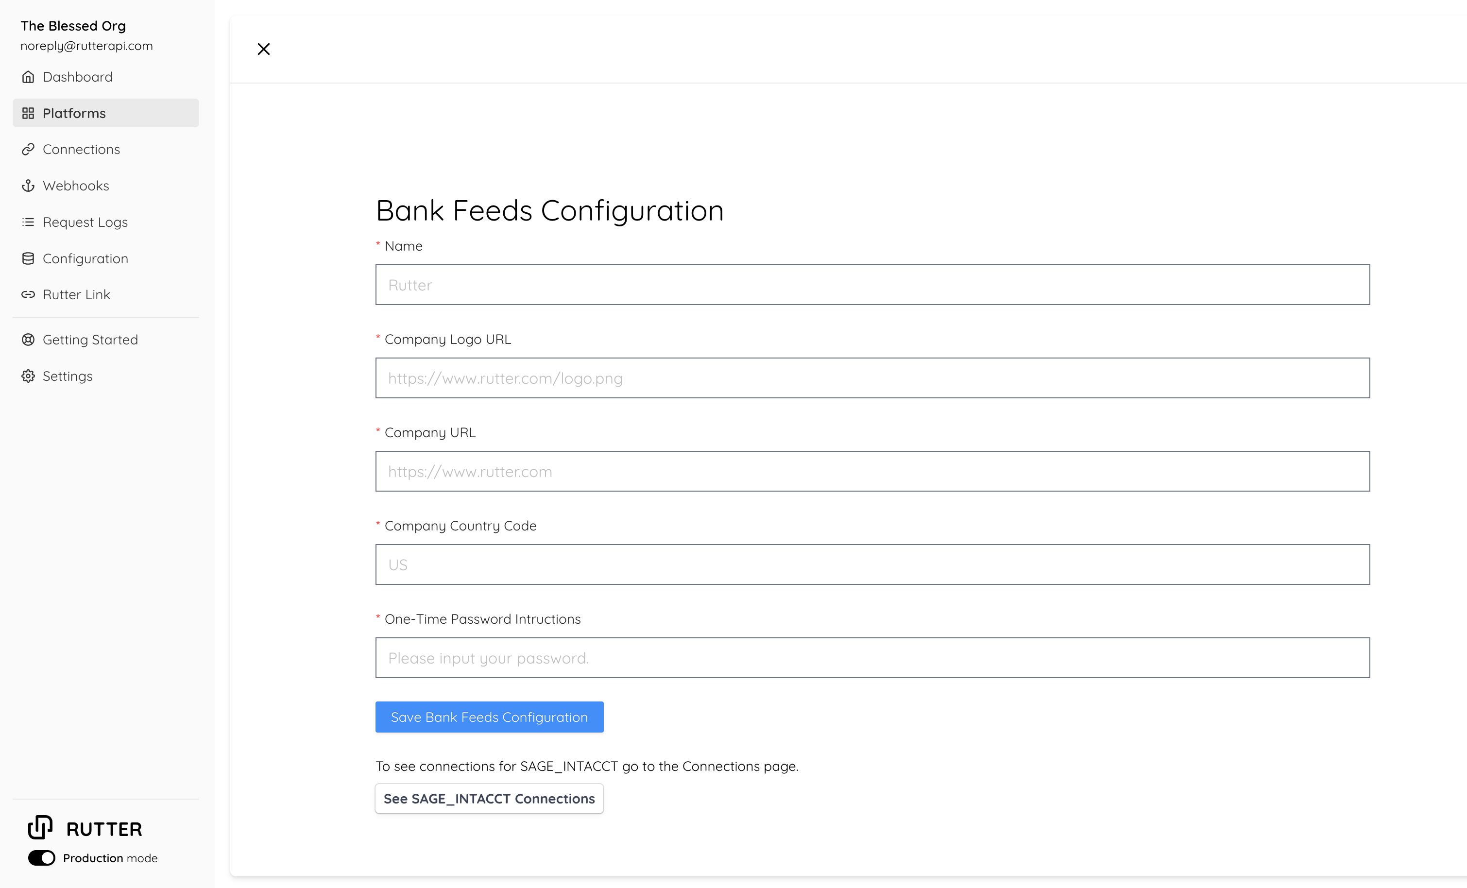Viewport: 1467px width, 888px height.
Task: Open See SAGE_INTACCT Connections
Action: pos(489,798)
